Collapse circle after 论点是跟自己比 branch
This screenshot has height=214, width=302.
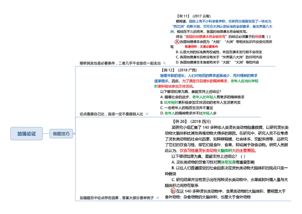click(147, 114)
